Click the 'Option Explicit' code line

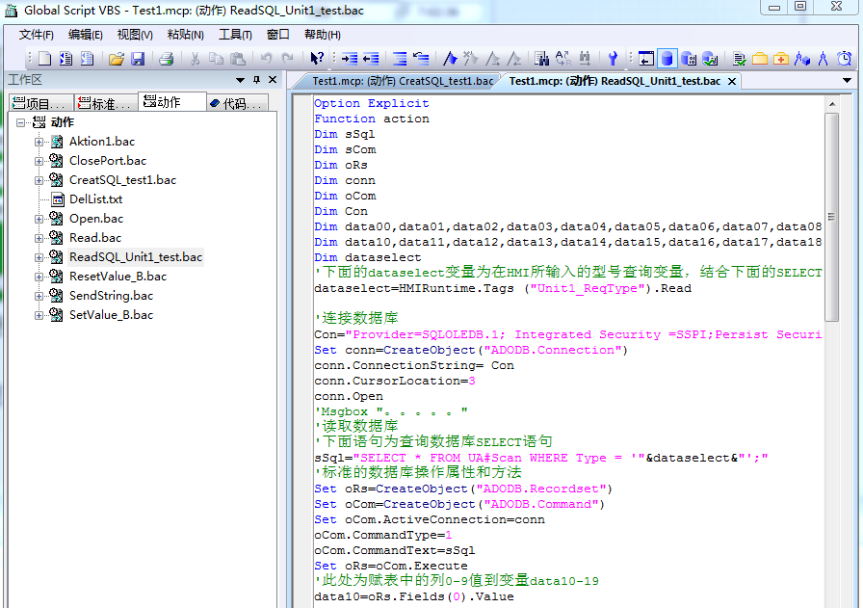(372, 103)
